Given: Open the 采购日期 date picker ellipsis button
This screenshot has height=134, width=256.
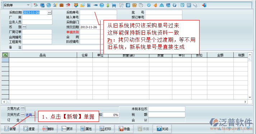Looking at the screenshot, I should pyautogui.click(x=50, y=13).
